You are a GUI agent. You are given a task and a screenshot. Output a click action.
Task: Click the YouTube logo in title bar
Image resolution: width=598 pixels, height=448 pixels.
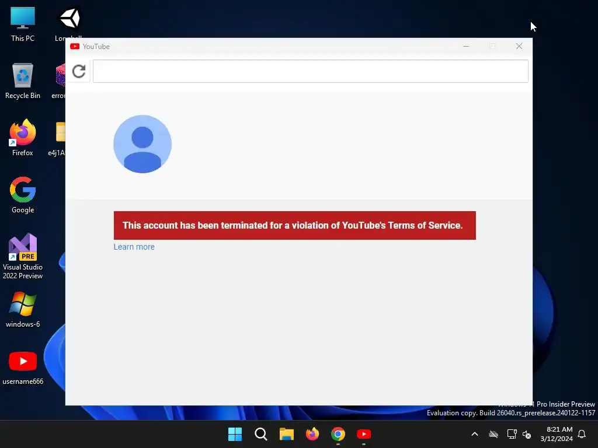pyautogui.click(x=75, y=47)
